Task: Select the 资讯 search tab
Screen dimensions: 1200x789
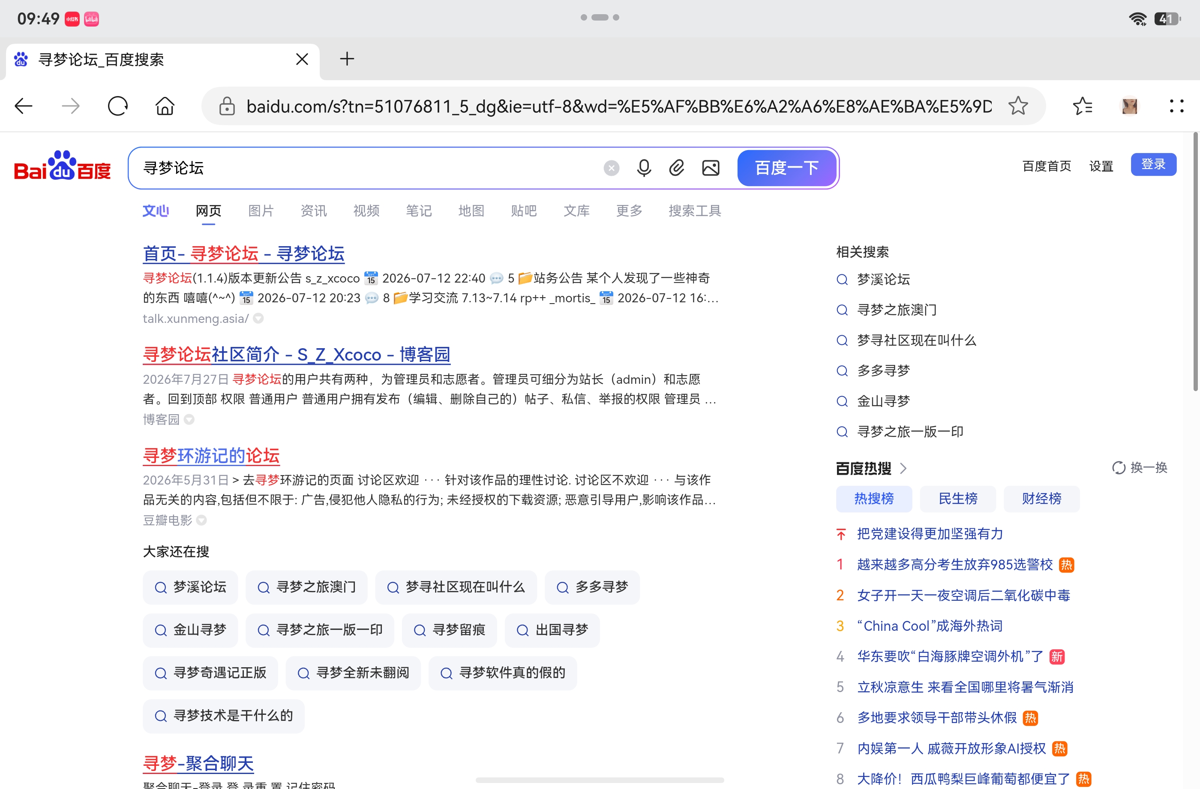Action: (x=314, y=211)
